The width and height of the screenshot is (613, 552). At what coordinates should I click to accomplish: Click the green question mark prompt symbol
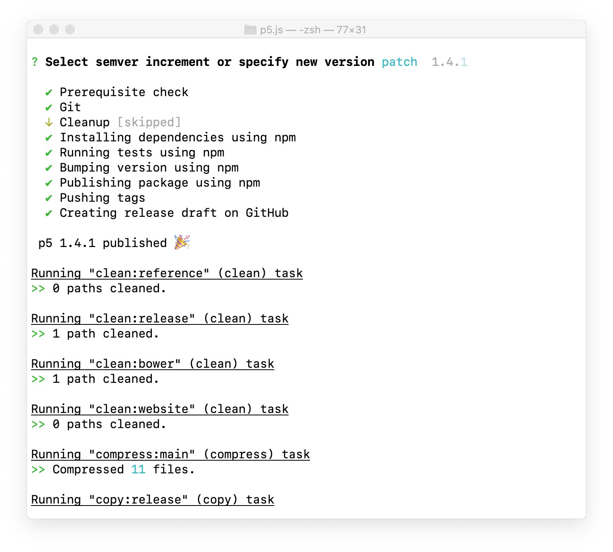[x=35, y=62]
